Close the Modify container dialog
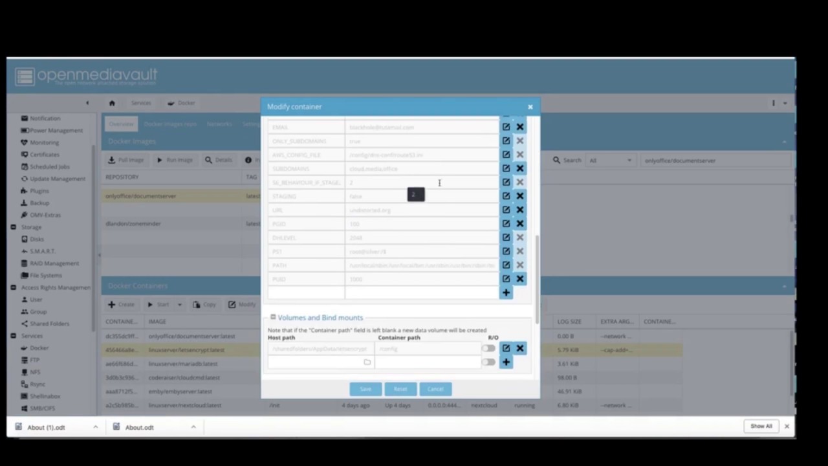Viewport: 828px width, 466px height. (x=530, y=107)
